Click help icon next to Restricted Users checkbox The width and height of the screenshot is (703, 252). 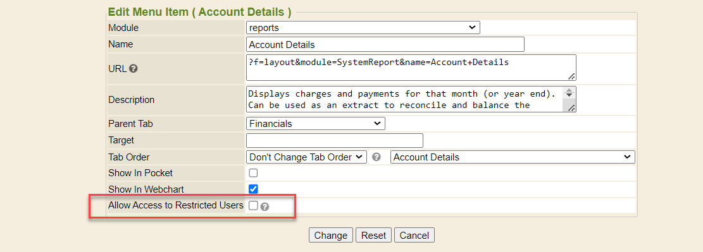tap(264, 207)
